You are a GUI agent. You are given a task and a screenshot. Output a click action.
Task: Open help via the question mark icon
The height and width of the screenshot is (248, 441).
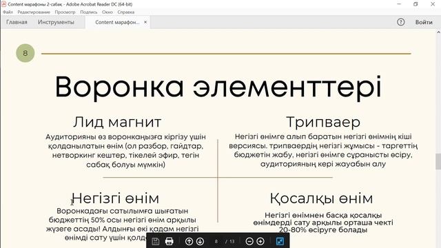401,22
